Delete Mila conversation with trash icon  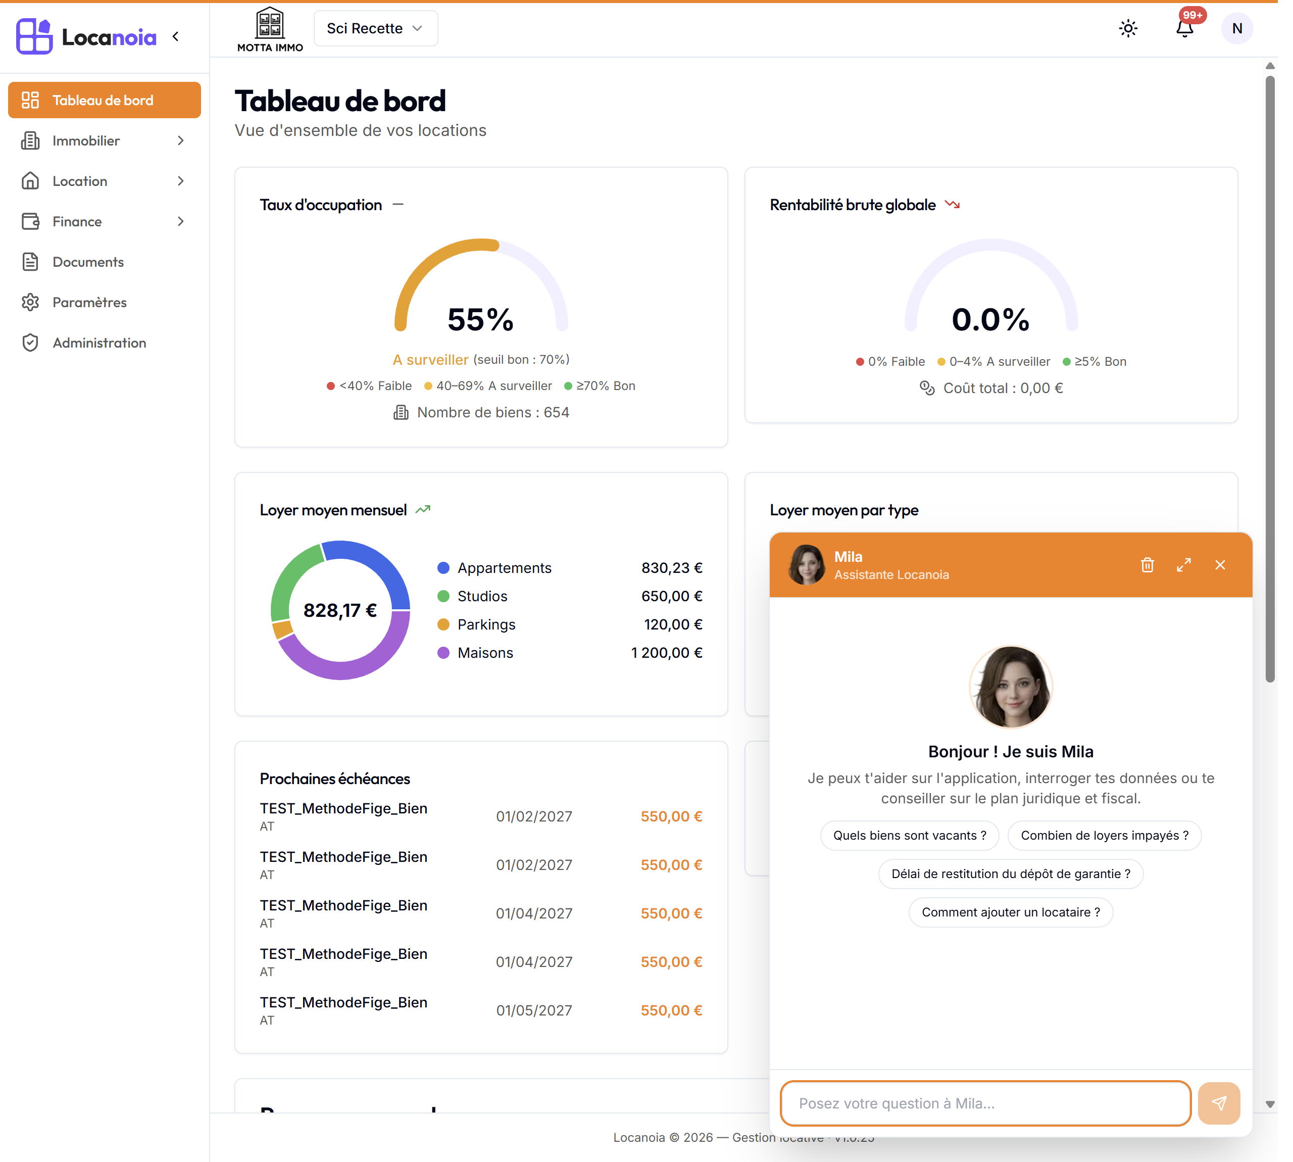[1147, 565]
